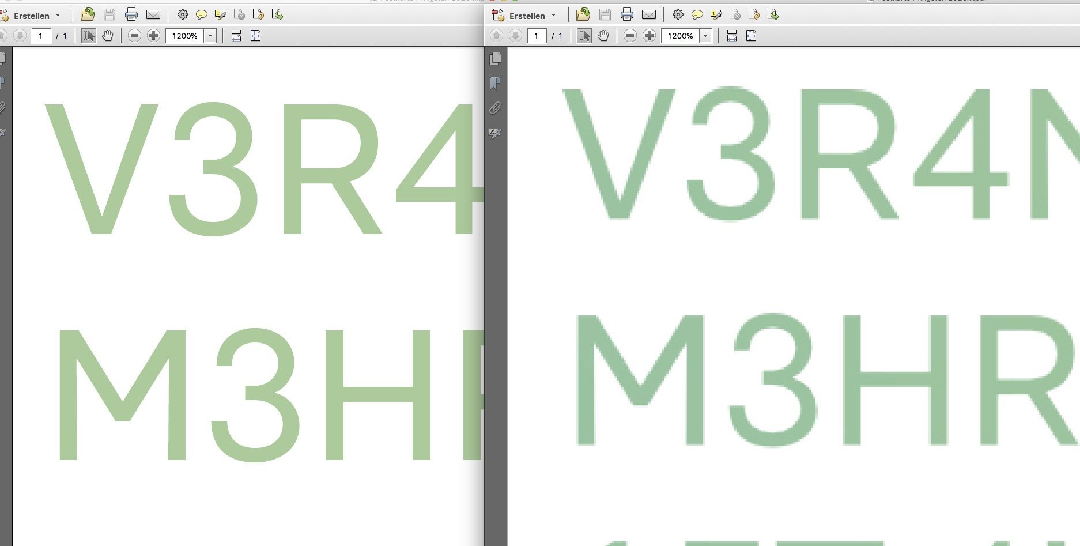The image size is (1080, 546).
Task: Click the save disk icon in right window
Action: pos(605,14)
